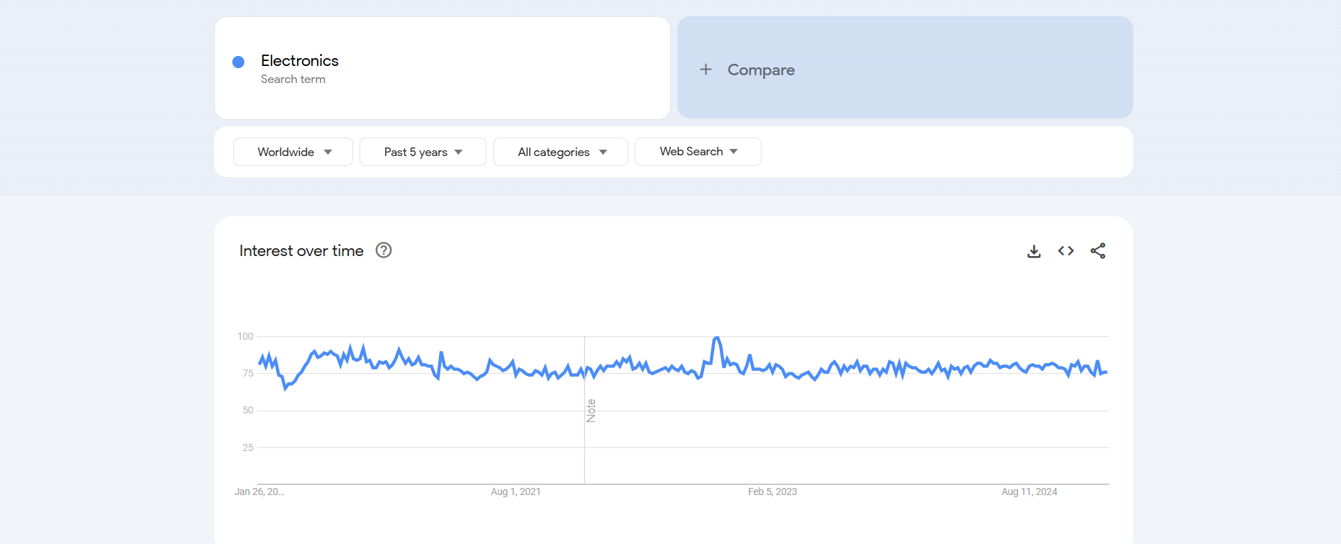This screenshot has height=544, width=1341.
Task: Click the Aug 11, 2024 axis label
Action: click(1029, 492)
